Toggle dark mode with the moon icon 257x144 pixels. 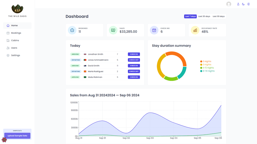click(243, 4)
